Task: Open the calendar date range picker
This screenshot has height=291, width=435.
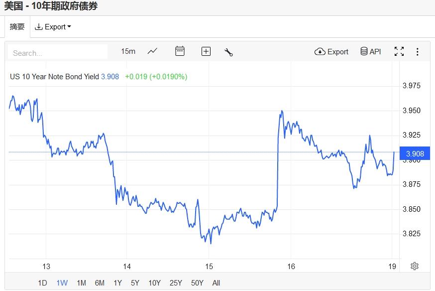Action: tap(180, 51)
